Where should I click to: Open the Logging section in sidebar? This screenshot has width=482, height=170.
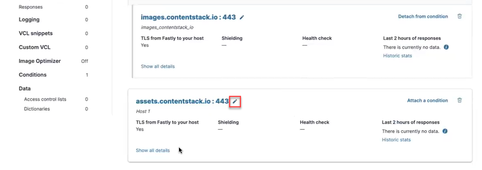pos(29,19)
